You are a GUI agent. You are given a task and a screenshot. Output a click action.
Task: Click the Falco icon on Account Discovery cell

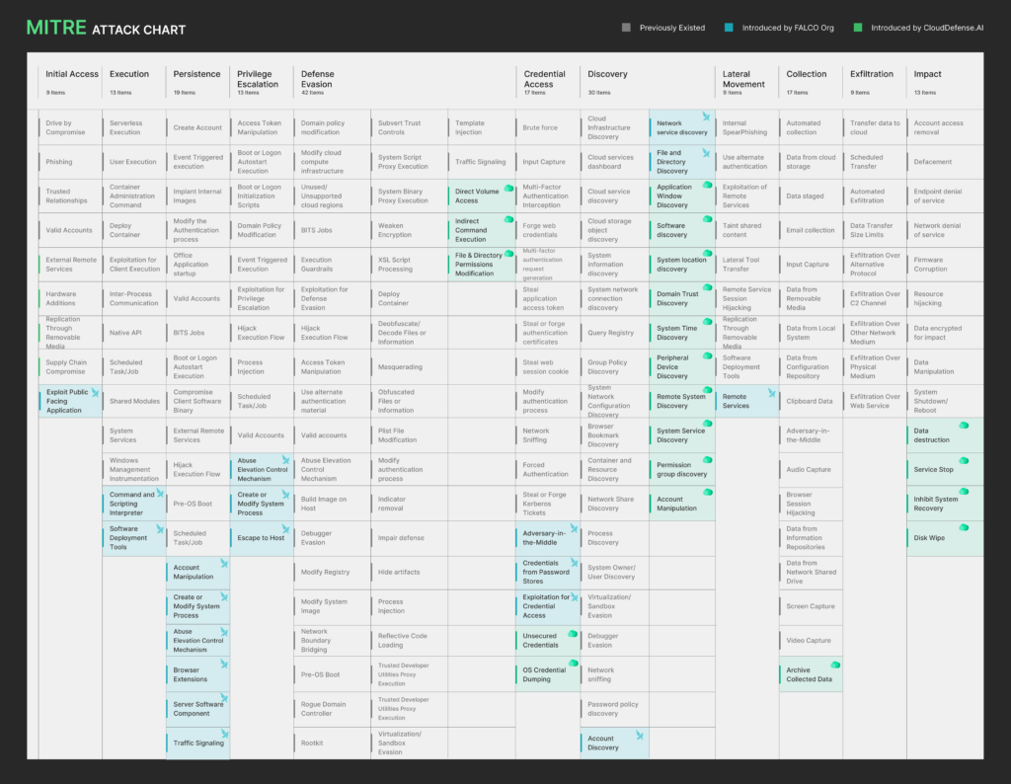640,736
